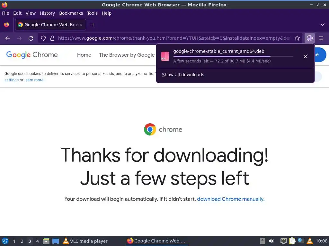Cancel the google-chrome-stable deb download
329x246 pixels.
click(x=306, y=56)
